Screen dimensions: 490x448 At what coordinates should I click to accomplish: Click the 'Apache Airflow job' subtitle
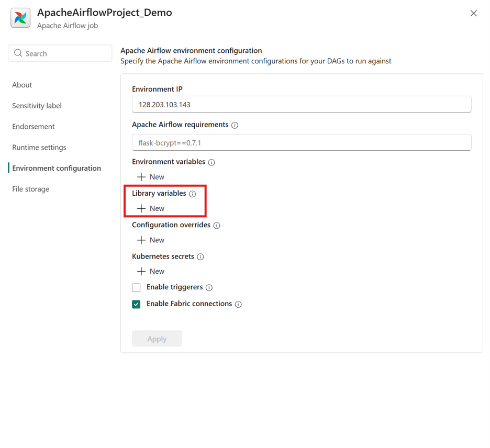(x=68, y=26)
